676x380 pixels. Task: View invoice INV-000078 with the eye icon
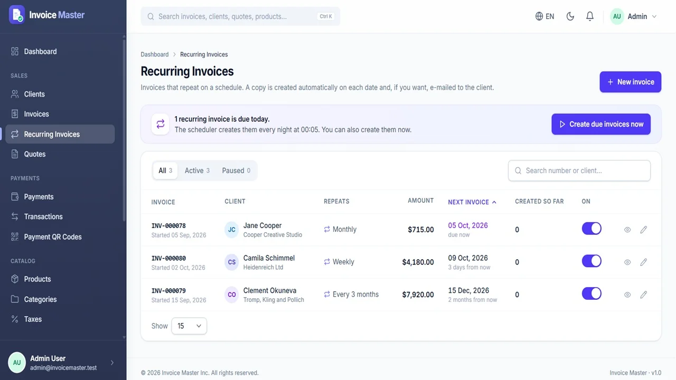point(627,230)
